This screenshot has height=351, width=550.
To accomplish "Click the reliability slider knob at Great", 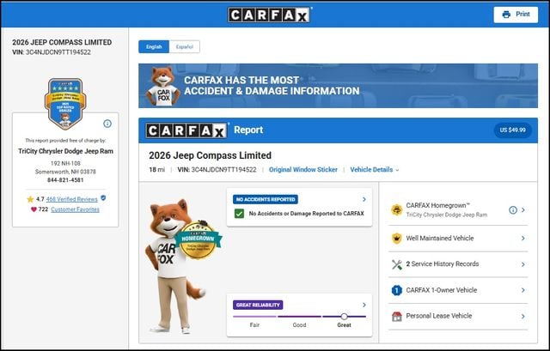I will click(x=344, y=317).
